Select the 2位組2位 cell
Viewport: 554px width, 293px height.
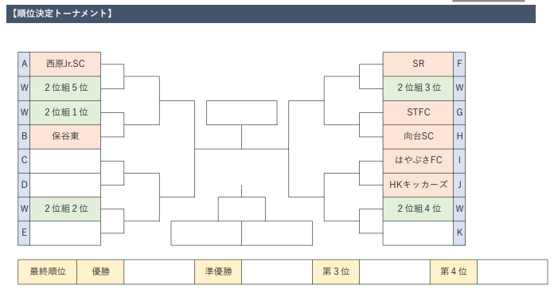[x=65, y=209]
